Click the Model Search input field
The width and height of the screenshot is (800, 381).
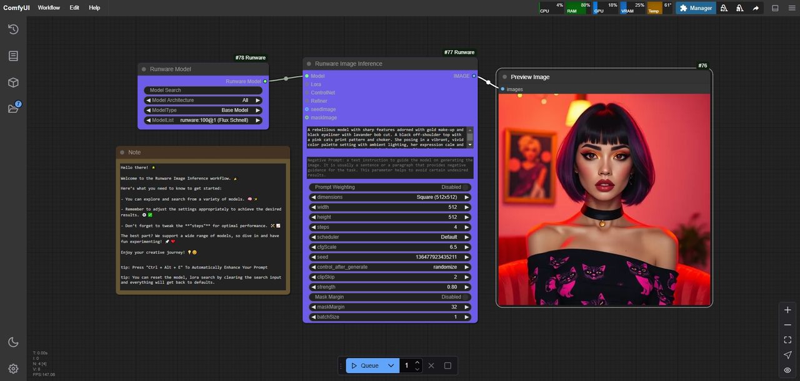pyautogui.click(x=203, y=90)
